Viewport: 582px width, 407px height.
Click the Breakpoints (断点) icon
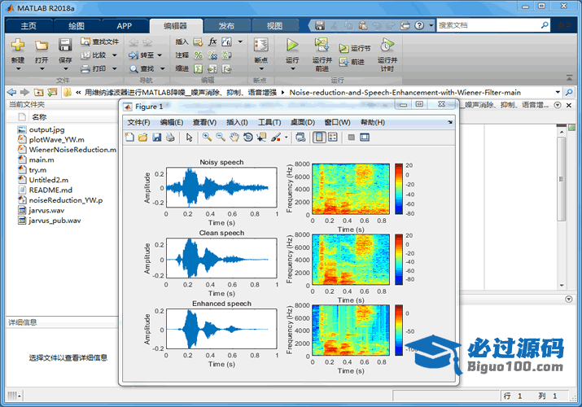(261, 45)
